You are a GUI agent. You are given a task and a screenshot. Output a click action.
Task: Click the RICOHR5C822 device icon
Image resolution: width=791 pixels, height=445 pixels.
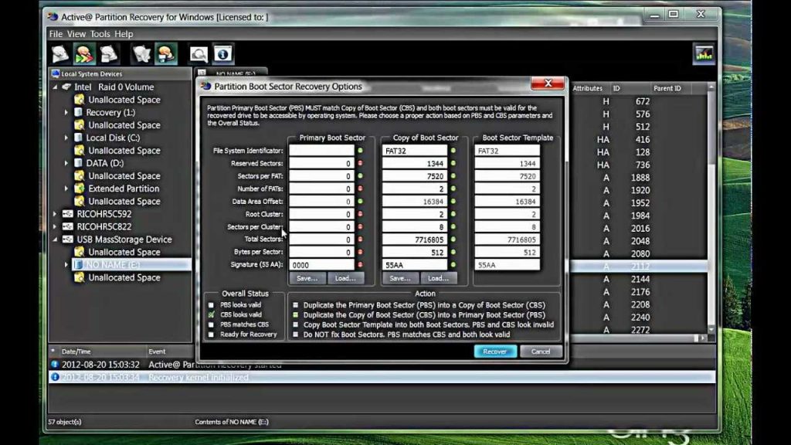pos(68,226)
